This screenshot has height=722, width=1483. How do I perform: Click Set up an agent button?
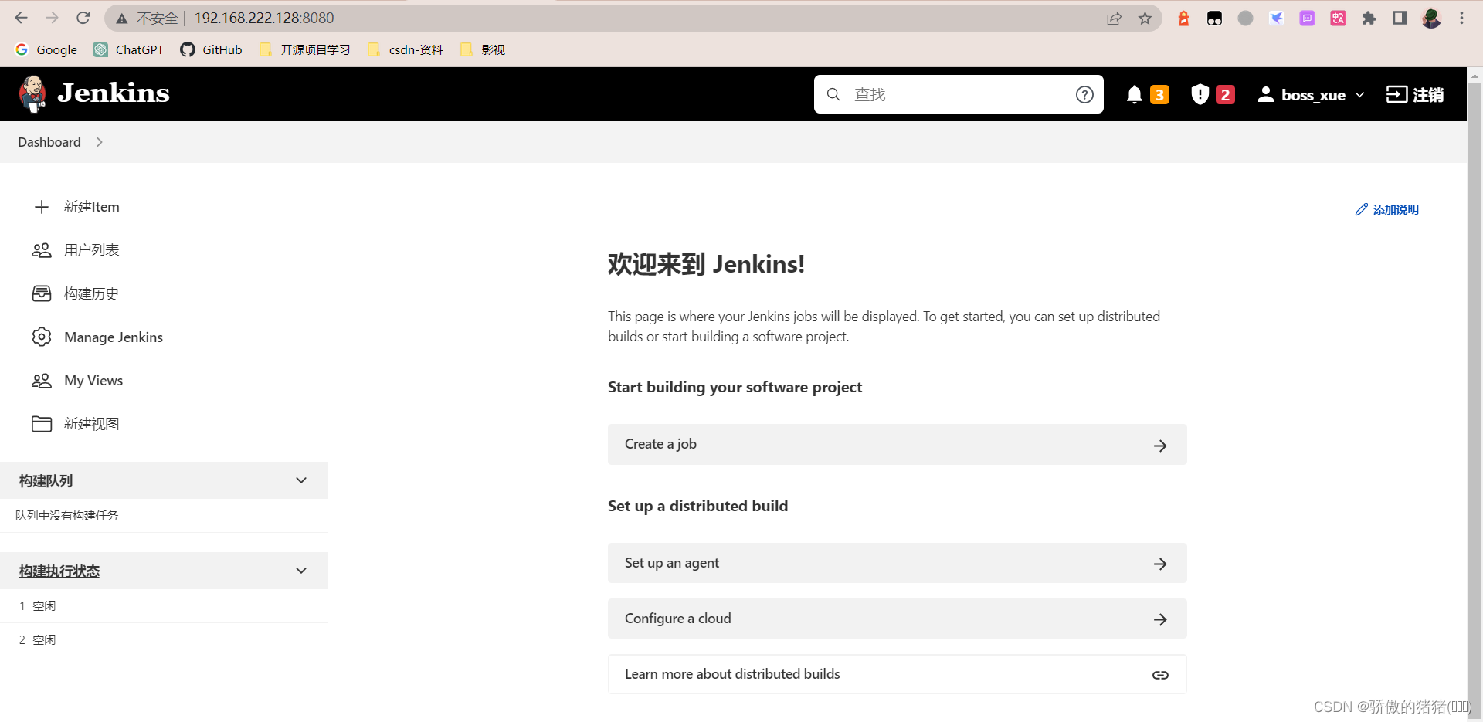[897, 563]
